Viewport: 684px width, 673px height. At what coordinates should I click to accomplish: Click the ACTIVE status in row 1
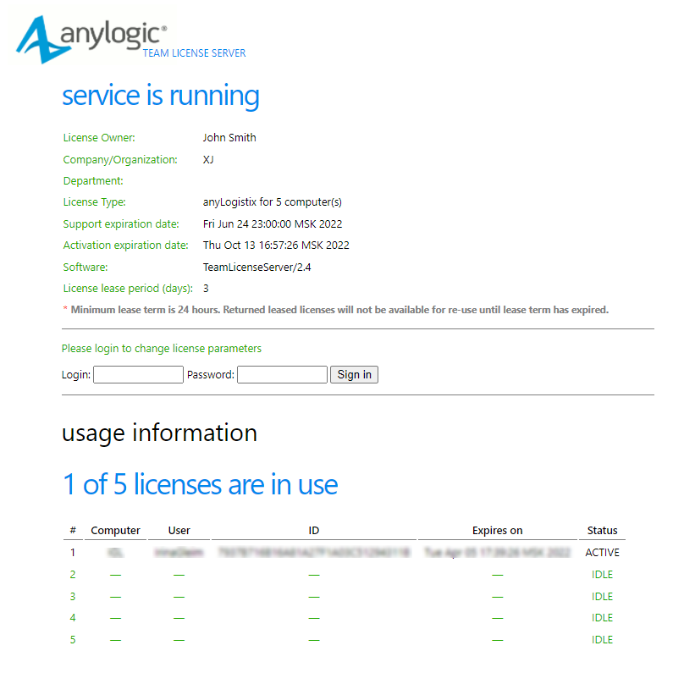(x=603, y=553)
